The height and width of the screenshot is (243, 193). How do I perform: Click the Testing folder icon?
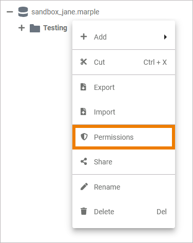pos(35,28)
